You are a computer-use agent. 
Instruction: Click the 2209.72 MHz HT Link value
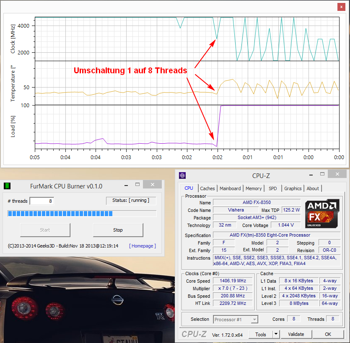[x=233, y=303]
